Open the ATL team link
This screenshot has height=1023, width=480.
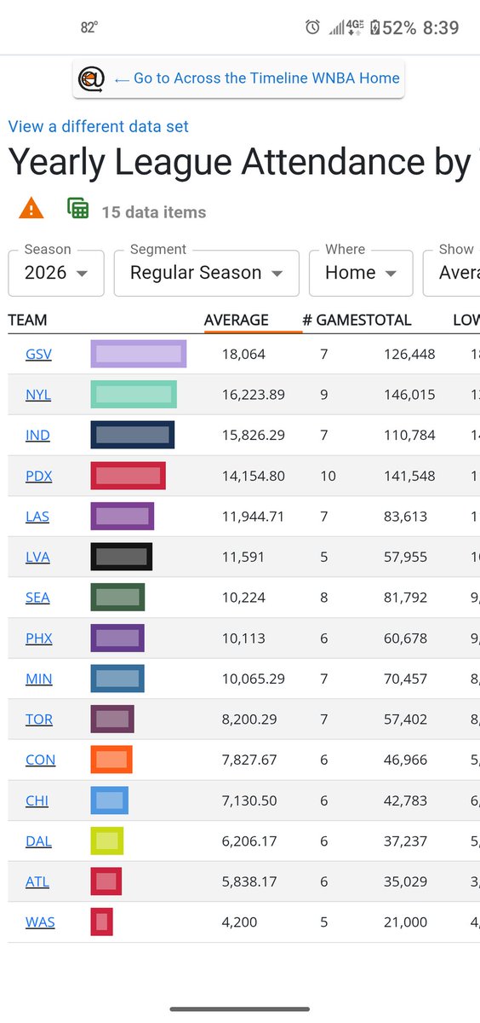click(37, 881)
